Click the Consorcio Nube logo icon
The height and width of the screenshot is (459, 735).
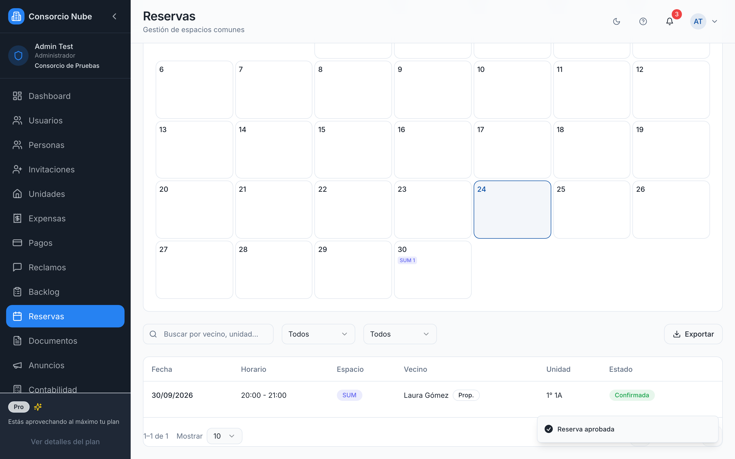[16, 16]
